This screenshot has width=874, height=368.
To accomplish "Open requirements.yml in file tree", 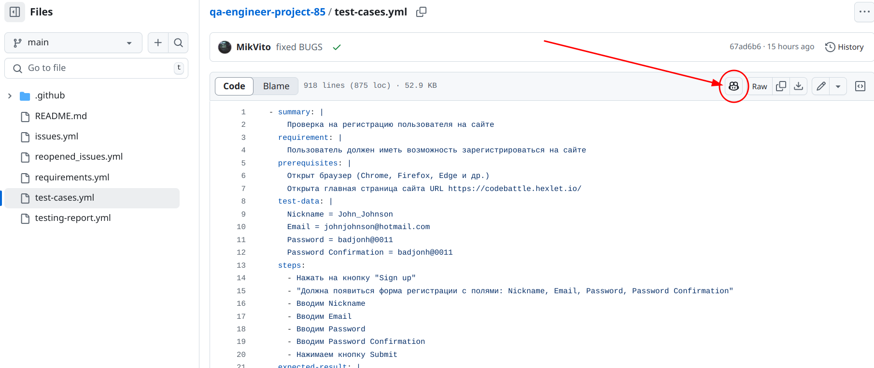I will coord(72,177).
